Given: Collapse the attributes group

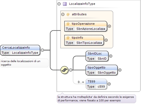Looking at the screenshot, I should point(63,14).
